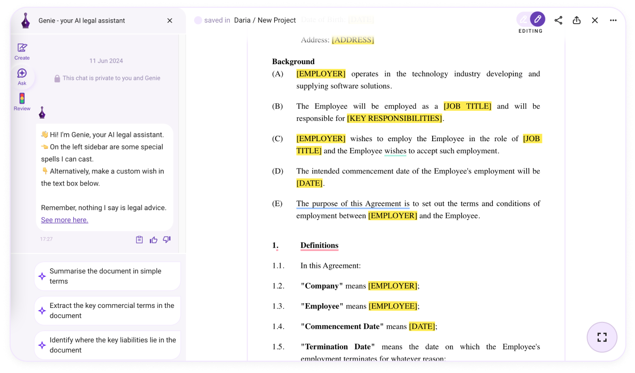Click the sparkle icon beside Extract suggestion

[x=42, y=311]
